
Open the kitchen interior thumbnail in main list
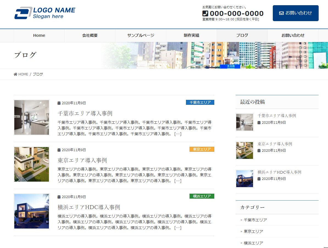pyautogui.click(x=32, y=117)
